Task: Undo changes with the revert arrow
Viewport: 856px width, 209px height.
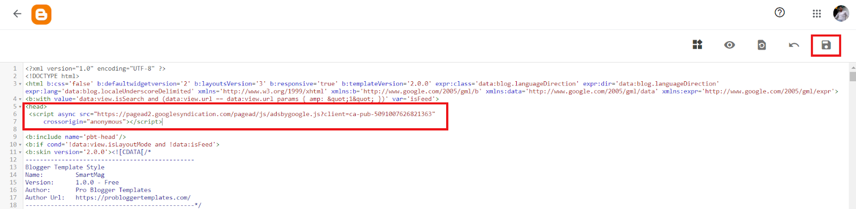Action: coord(794,45)
